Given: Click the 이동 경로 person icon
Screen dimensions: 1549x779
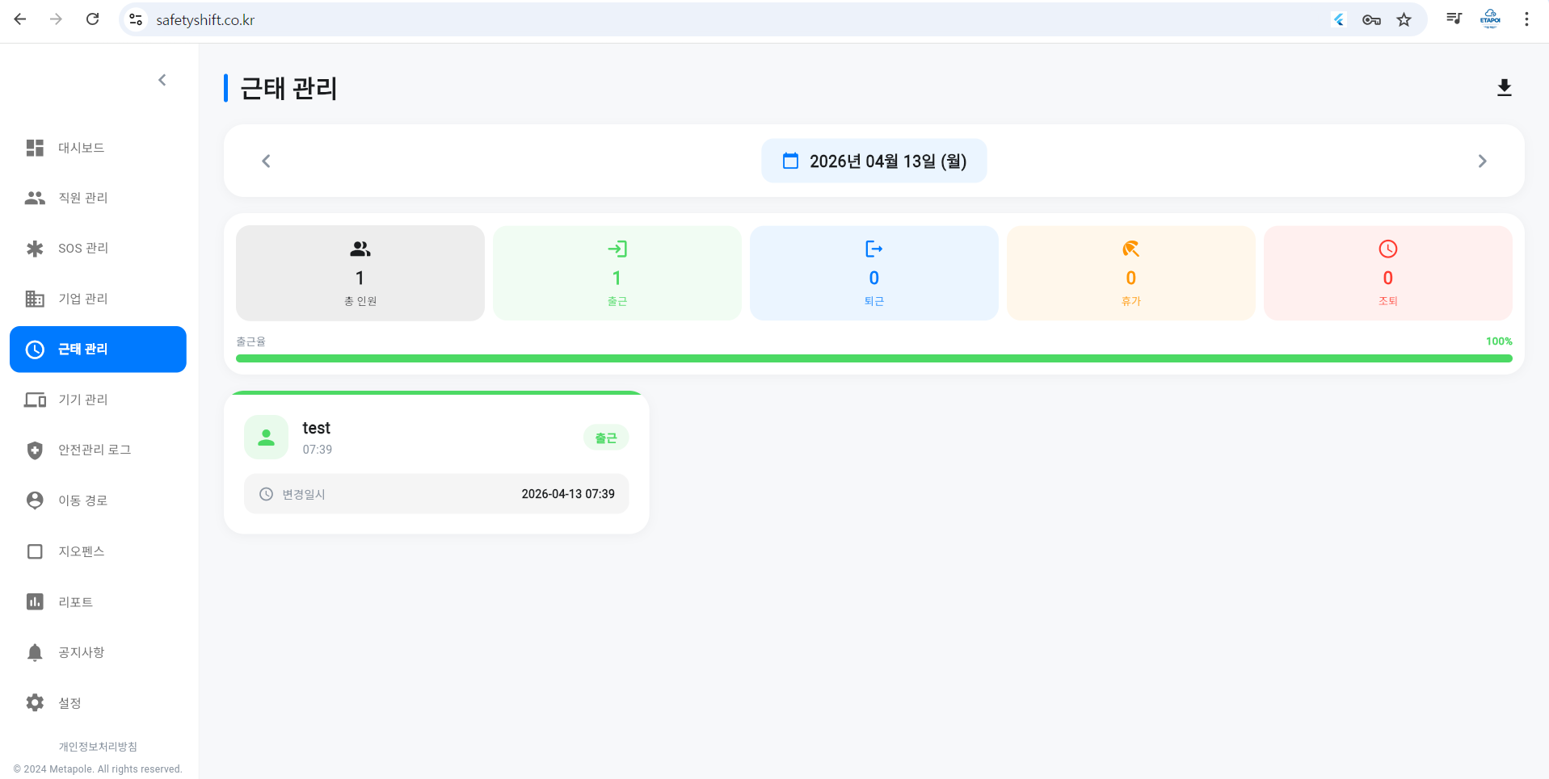Looking at the screenshot, I should [35, 500].
